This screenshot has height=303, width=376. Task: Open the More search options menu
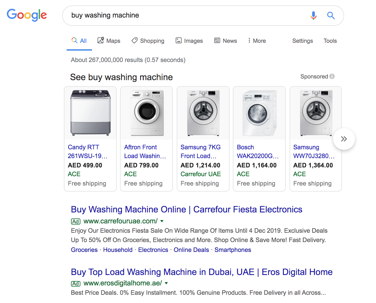pyautogui.click(x=257, y=41)
